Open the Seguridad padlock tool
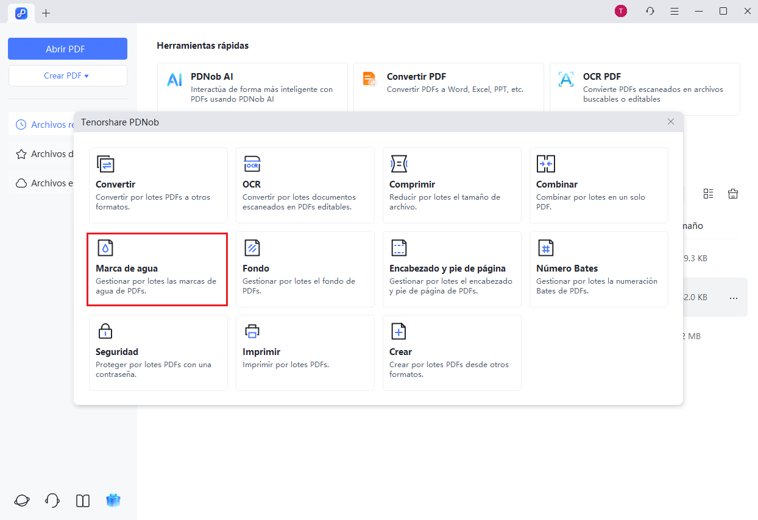The height and width of the screenshot is (520, 758). [x=105, y=331]
